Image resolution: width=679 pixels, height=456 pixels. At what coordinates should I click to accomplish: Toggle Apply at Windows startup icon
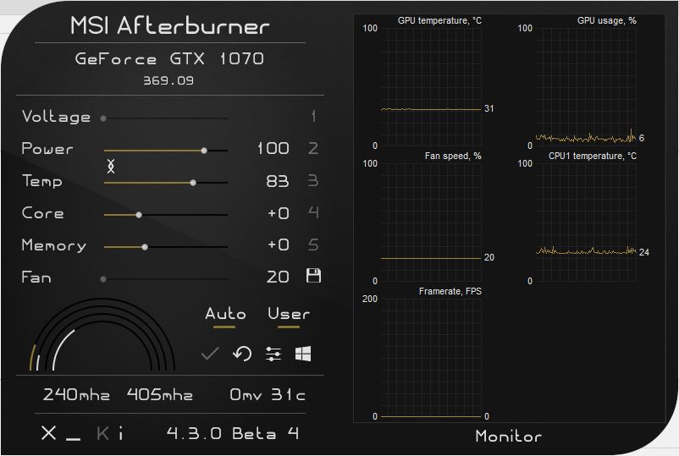(303, 354)
